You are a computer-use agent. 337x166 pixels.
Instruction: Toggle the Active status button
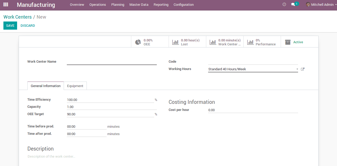[x=299, y=42]
